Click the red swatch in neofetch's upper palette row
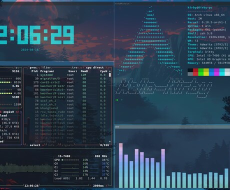The height and width of the screenshot is (190, 230). [x=195, y=70]
